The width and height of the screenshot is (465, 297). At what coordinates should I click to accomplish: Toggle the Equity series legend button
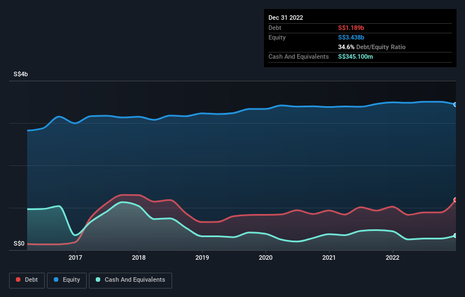click(x=67, y=280)
